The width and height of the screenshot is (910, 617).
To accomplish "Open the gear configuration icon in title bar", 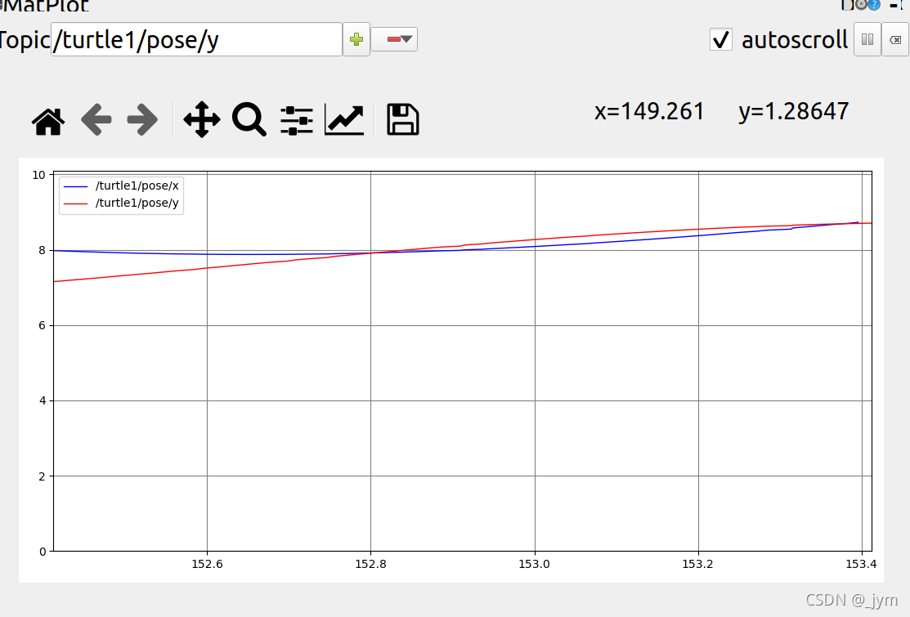I will click(862, 5).
